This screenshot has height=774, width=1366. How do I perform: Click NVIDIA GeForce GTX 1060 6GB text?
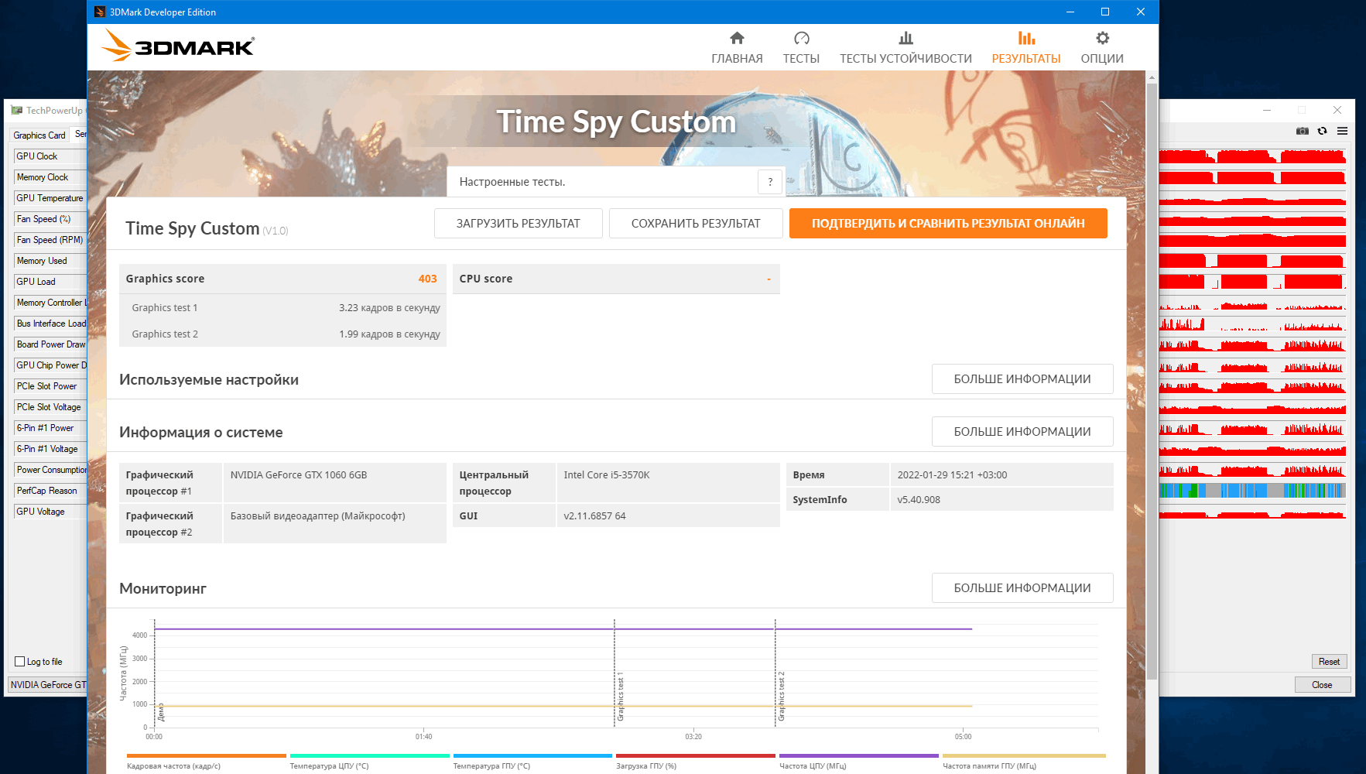(299, 474)
